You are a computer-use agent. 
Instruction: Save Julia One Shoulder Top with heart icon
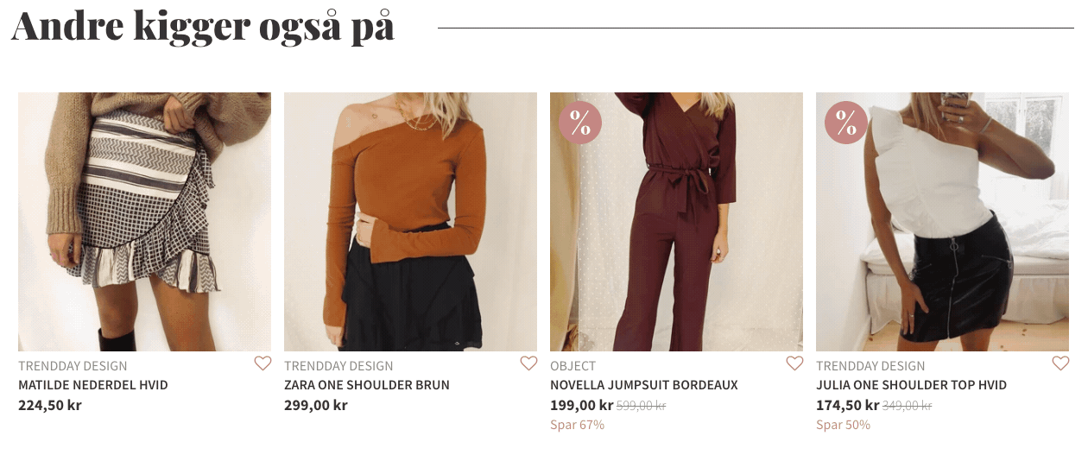click(x=1060, y=363)
